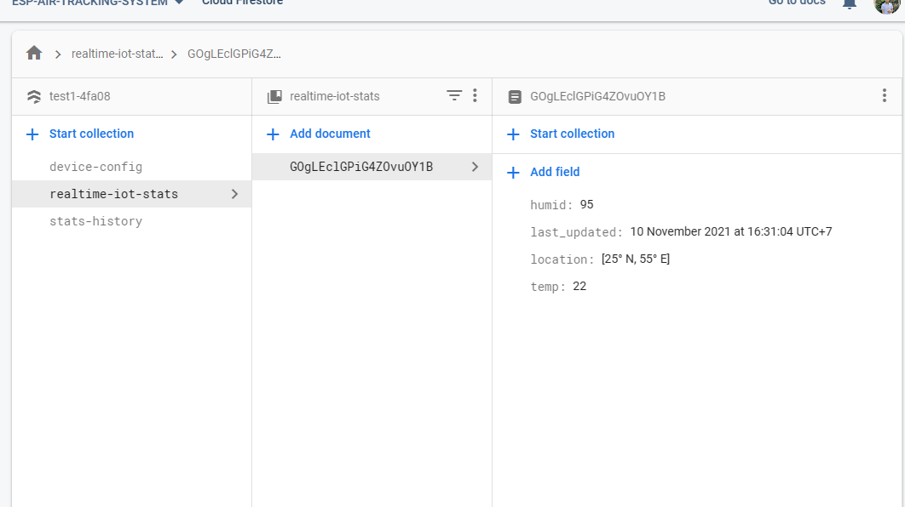Image resolution: width=905 pixels, height=507 pixels.
Task: Click the humid field value 95
Action: click(586, 204)
